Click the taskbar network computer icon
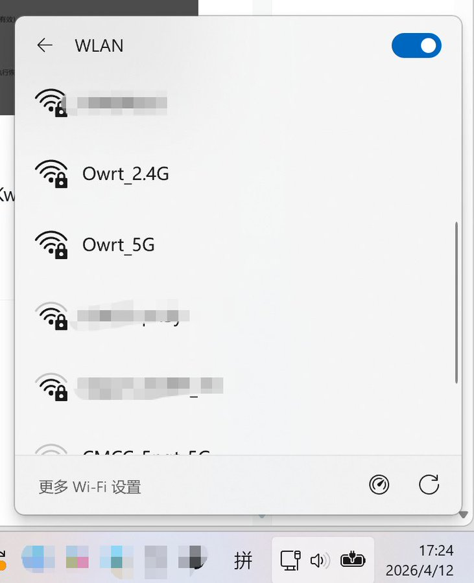The height and width of the screenshot is (583, 474). point(290,560)
